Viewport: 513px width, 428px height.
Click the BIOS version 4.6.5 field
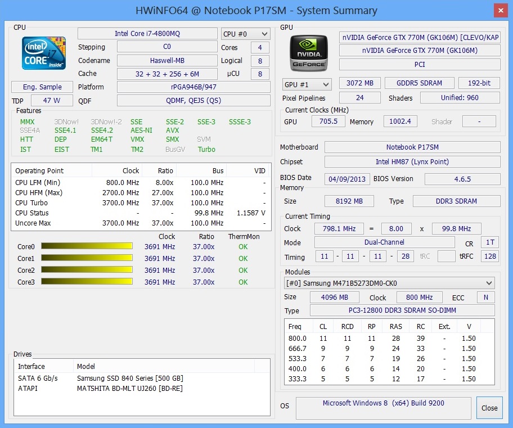[x=462, y=179]
